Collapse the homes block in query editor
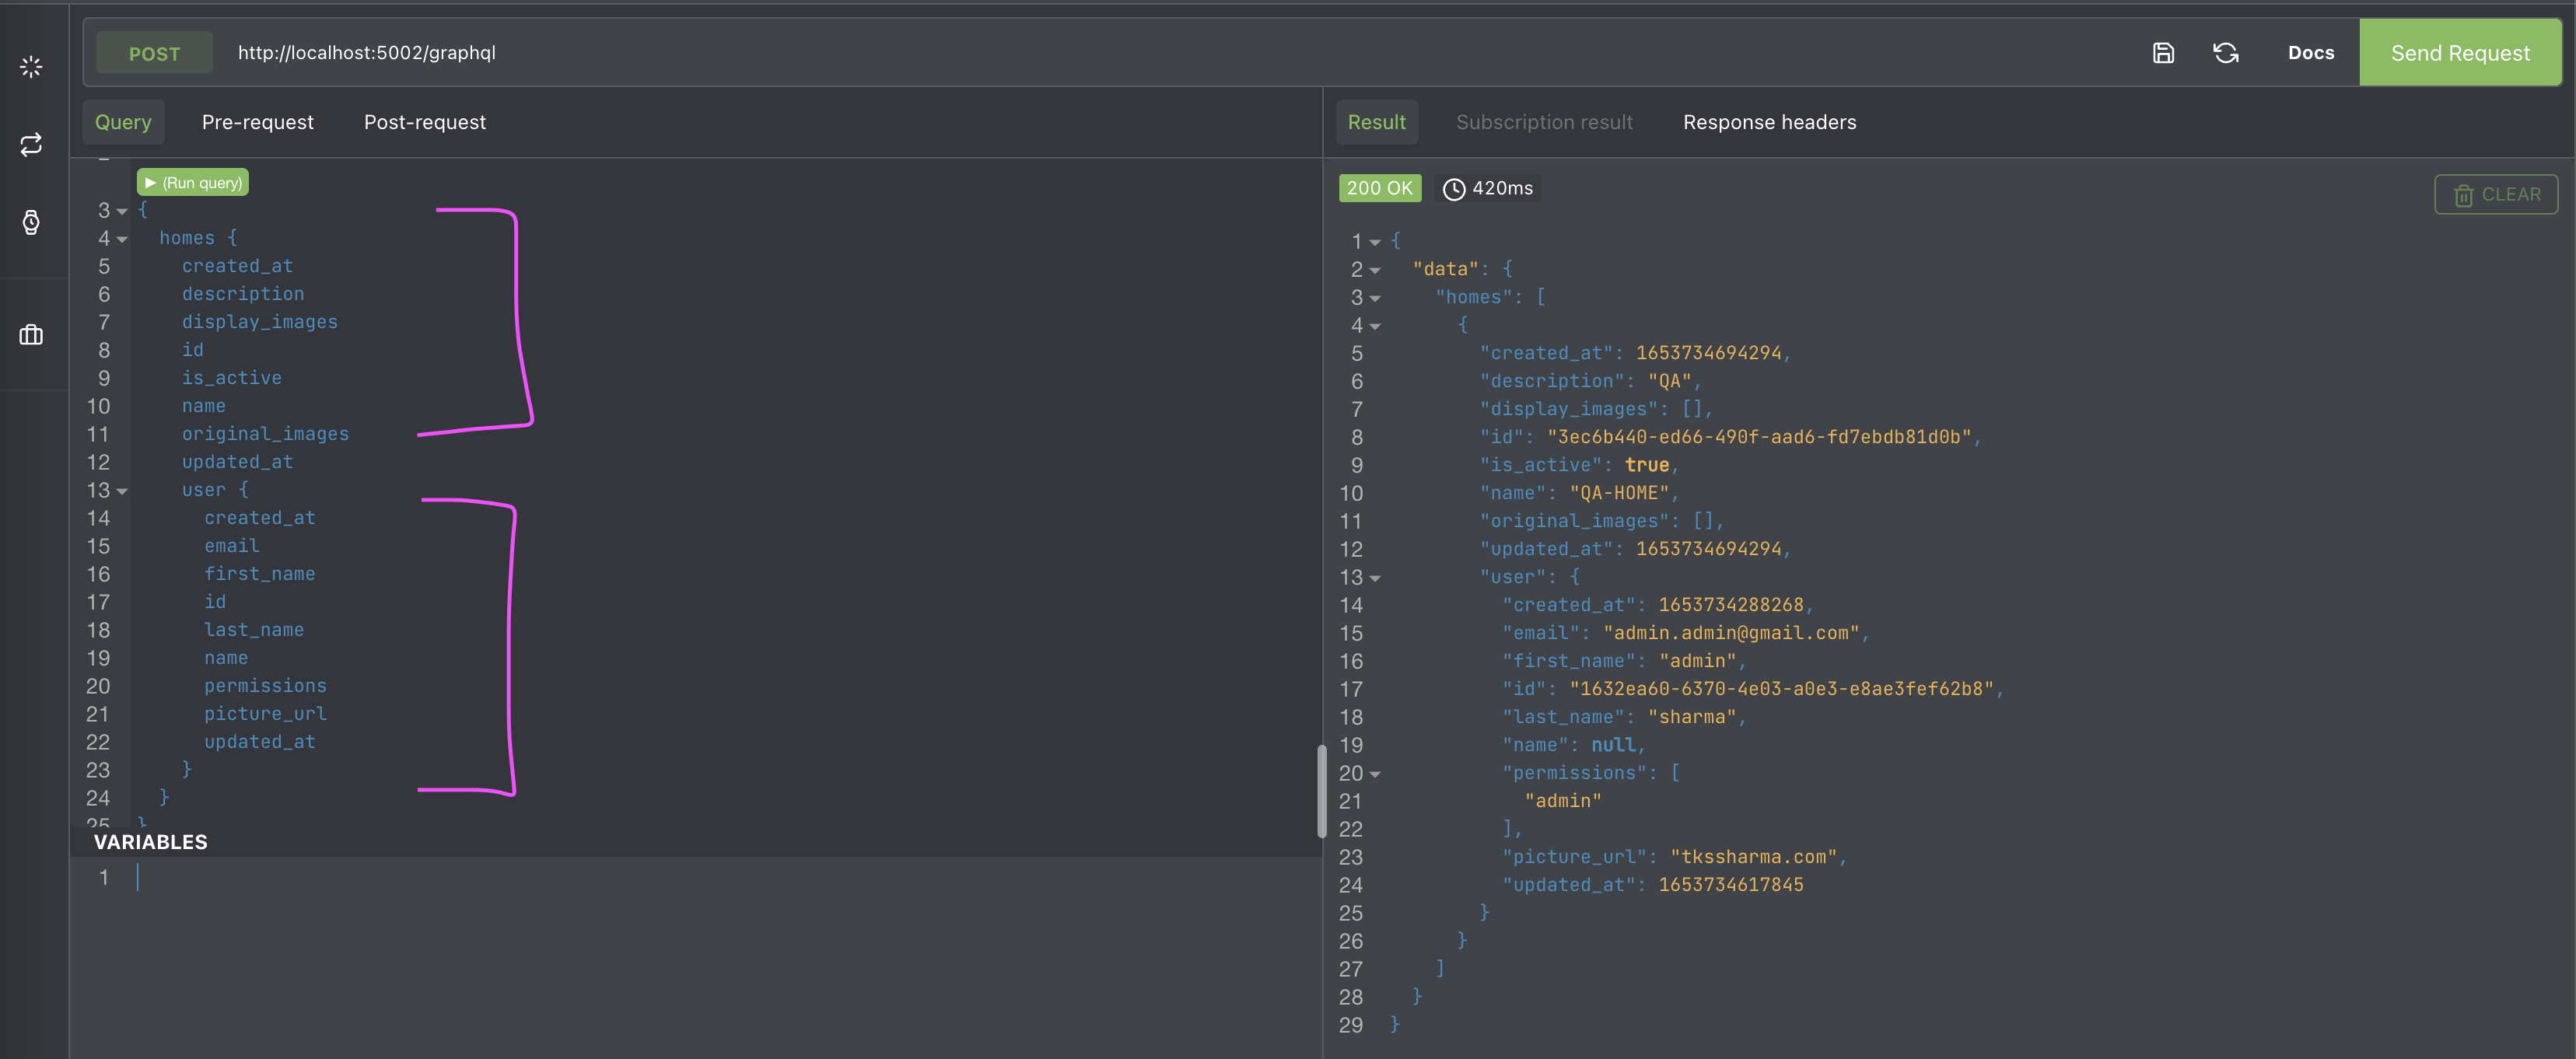The width and height of the screenshot is (2576, 1059). point(122,239)
